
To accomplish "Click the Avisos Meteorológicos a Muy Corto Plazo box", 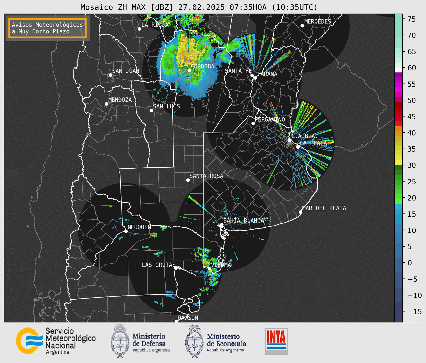I will [47, 28].
